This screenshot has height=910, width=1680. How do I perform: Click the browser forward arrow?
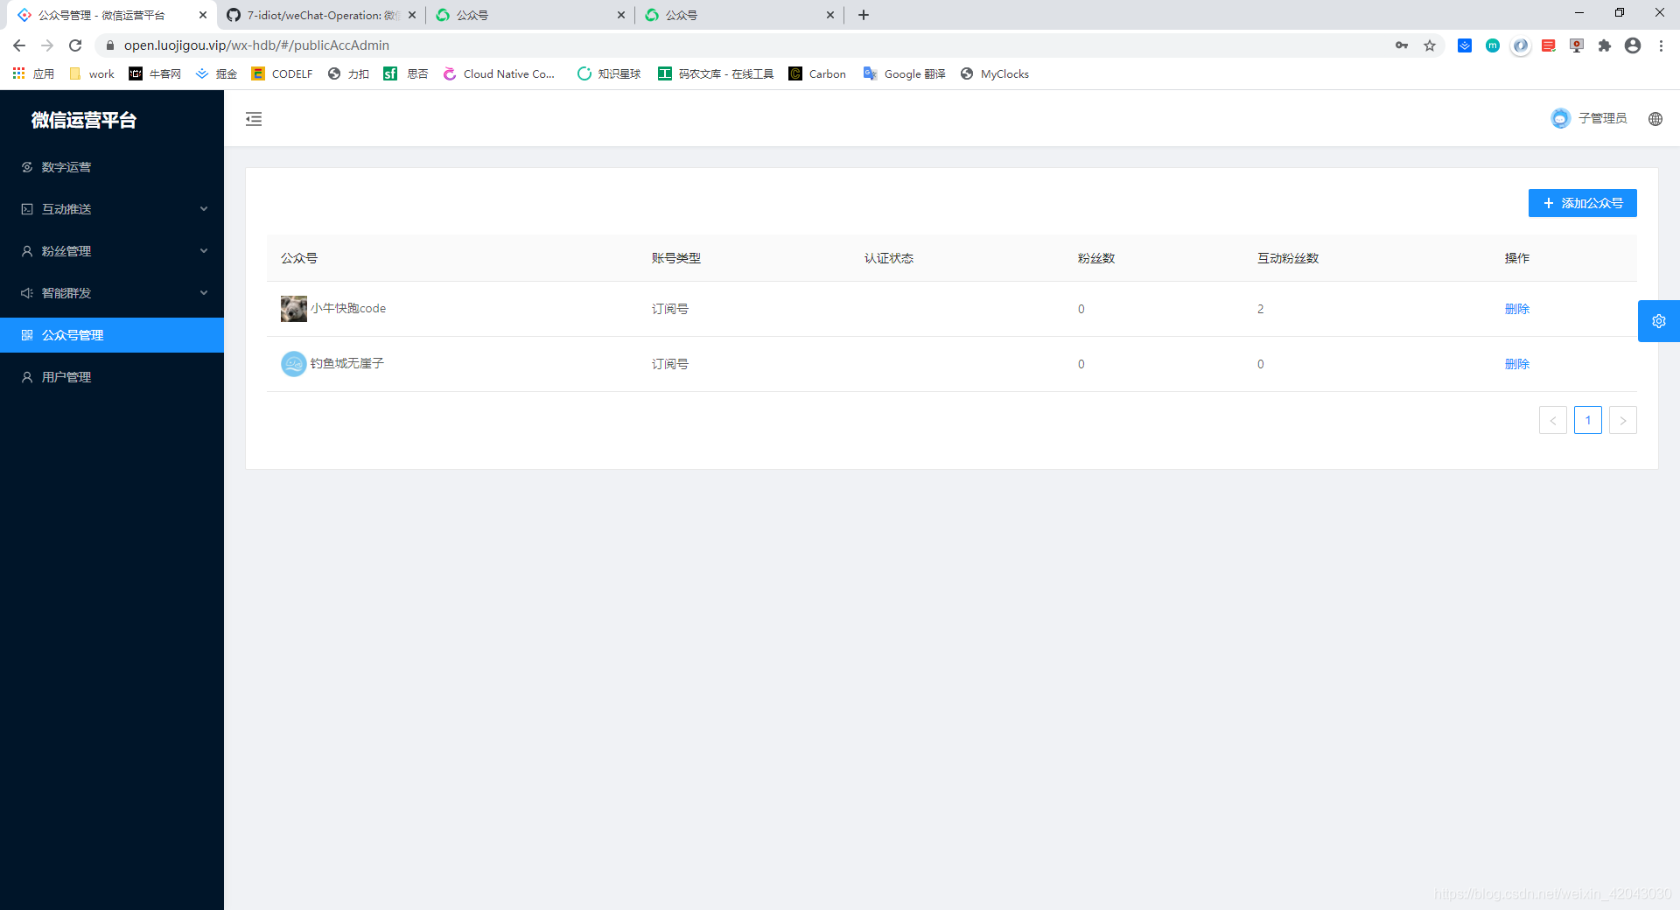click(47, 45)
